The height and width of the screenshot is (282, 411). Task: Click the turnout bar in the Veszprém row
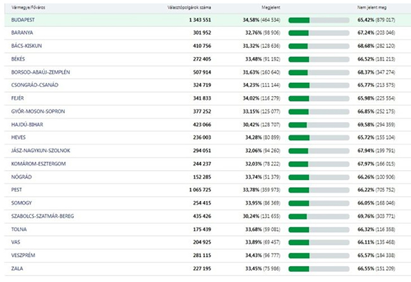click(319, 255)
